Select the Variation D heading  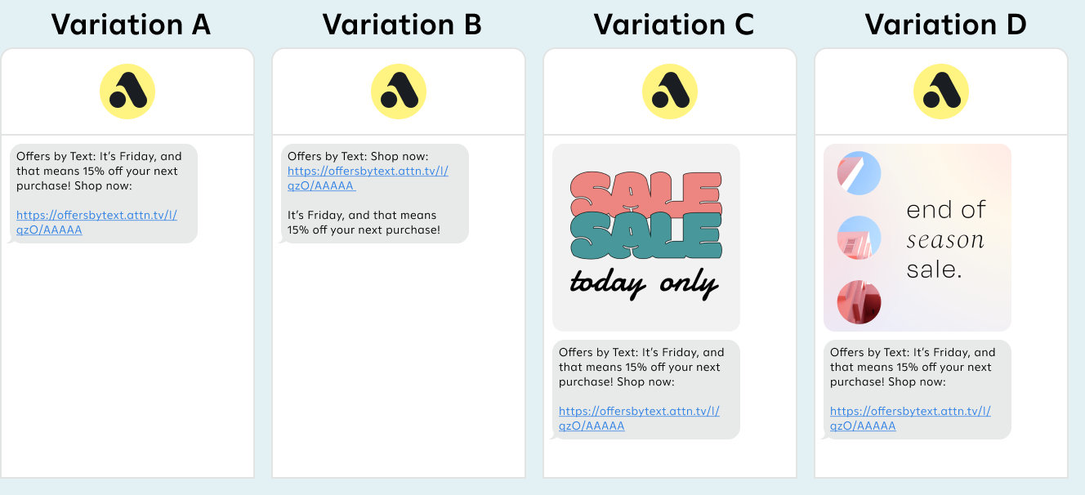click(945, 25)
